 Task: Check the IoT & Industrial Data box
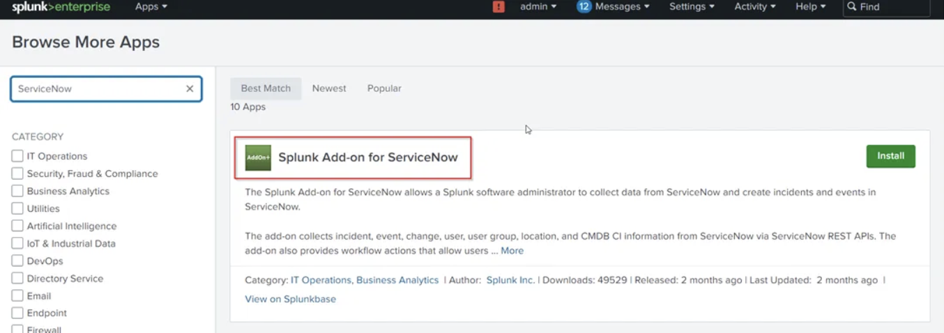pyautogui.click(x=17, y=243)
